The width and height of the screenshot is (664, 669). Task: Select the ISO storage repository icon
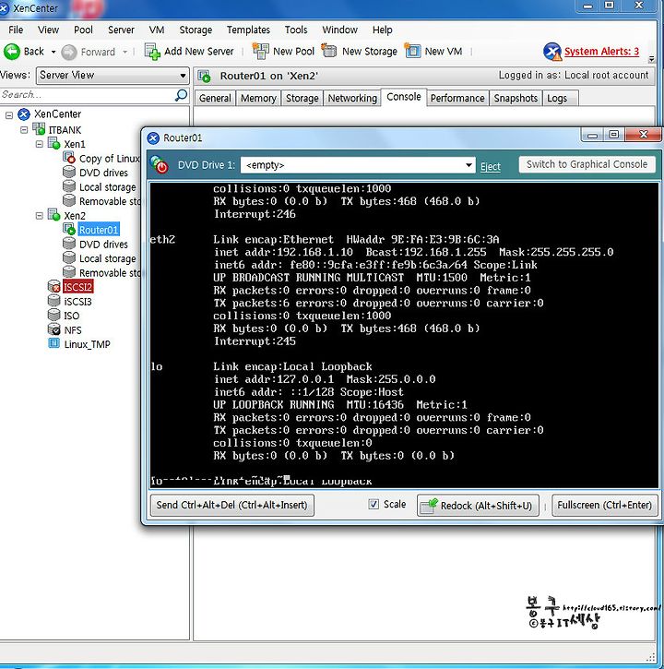click(54, 315)
